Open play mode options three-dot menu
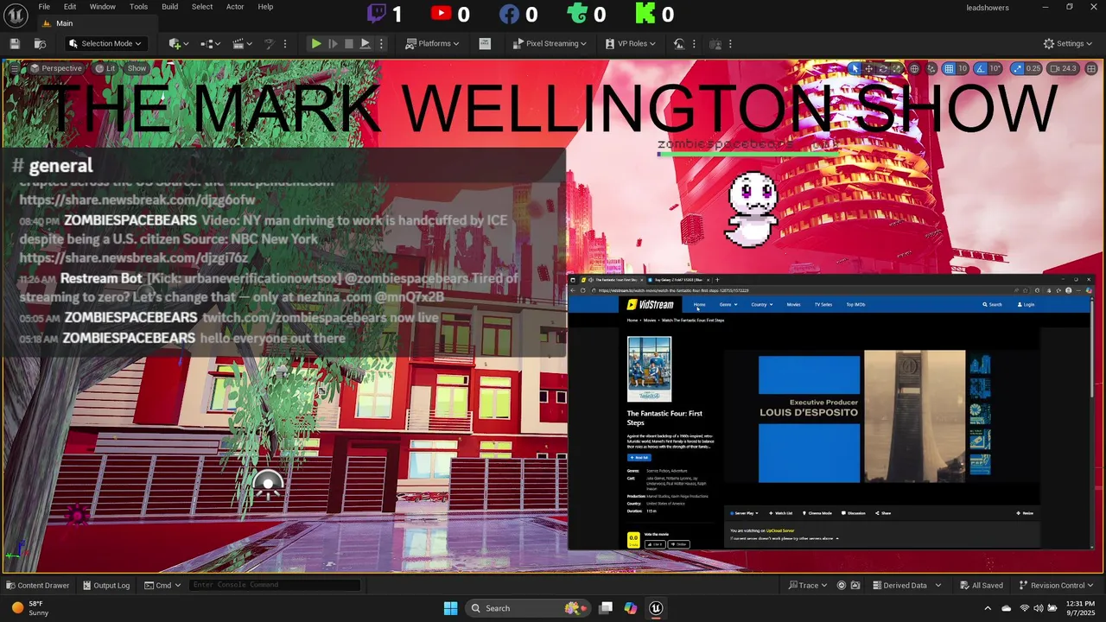This screenshot has height=622, width=1106. pyautogui.click(x=381, y=43)
